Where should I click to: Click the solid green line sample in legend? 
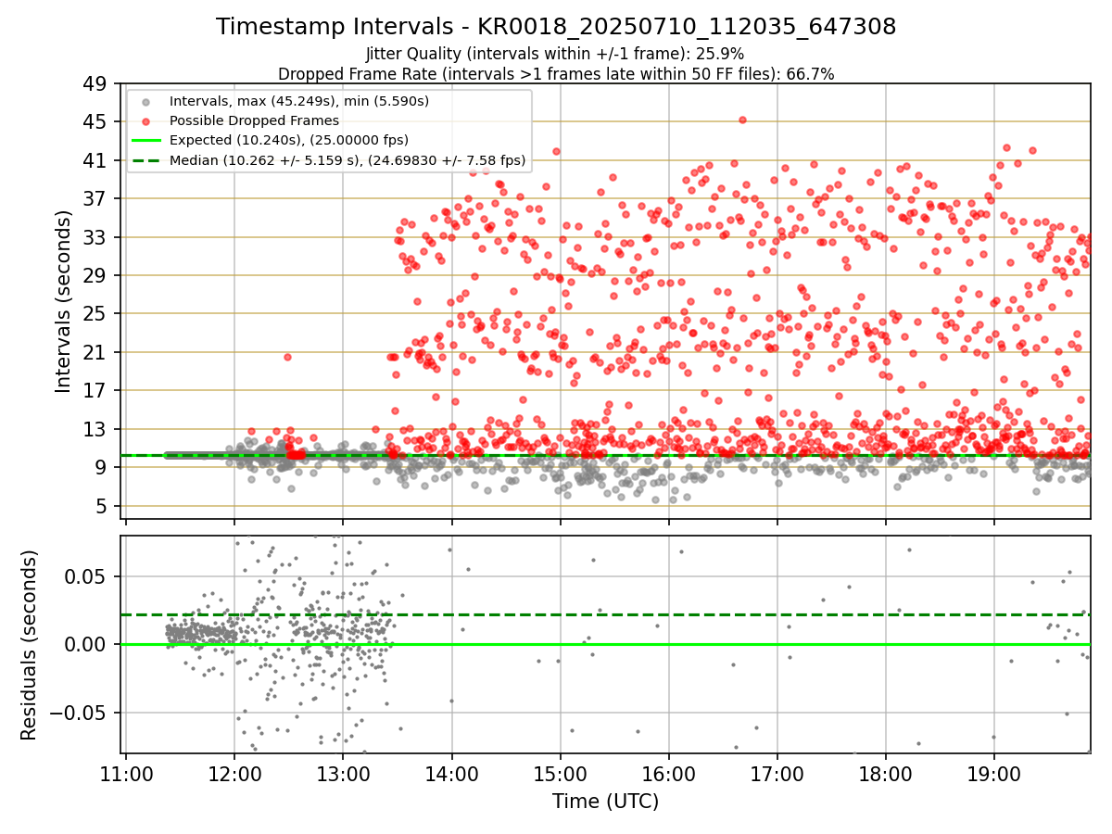click(146, 140)
